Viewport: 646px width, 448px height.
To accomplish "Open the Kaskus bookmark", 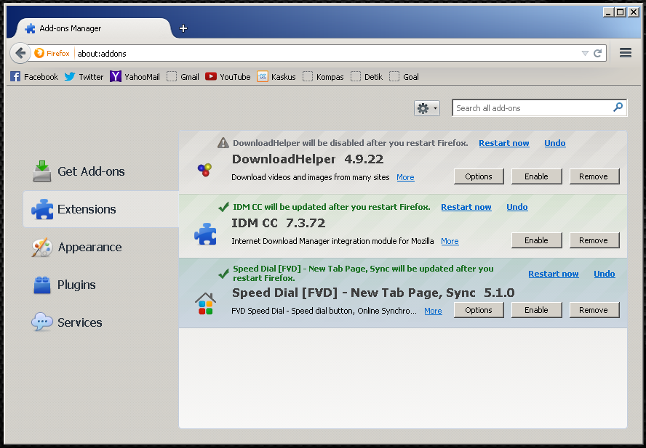I will click(x=276, y=76).
